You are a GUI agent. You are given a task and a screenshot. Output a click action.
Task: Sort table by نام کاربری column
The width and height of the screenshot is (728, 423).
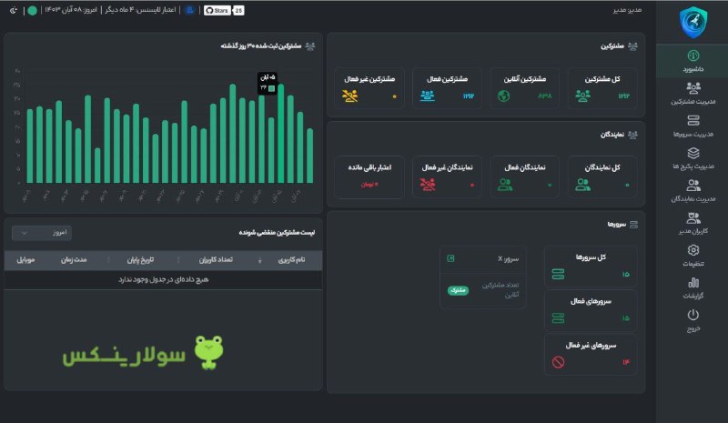[x=291, y=259]
